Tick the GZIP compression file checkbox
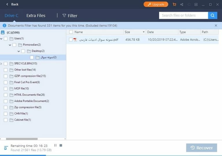Viewport: 222px width, 156px height. coord(6,76)
